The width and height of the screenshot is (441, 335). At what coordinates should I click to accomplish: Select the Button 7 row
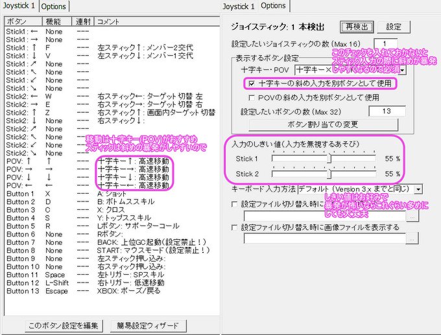click(x=112, y=242)
